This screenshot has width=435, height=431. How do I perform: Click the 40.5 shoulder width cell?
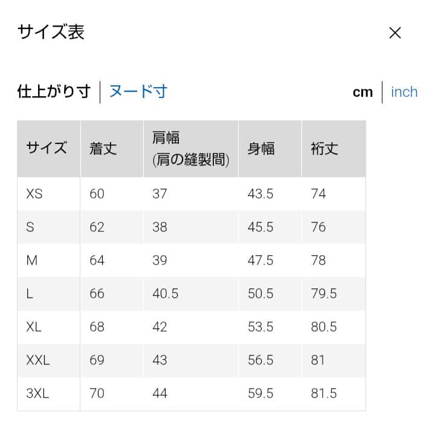pyautogui.click(x=166, y=294)
